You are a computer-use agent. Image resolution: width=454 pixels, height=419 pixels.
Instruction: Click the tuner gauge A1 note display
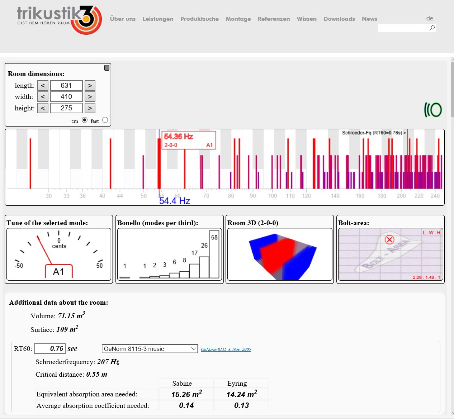[x=58, y=272]
